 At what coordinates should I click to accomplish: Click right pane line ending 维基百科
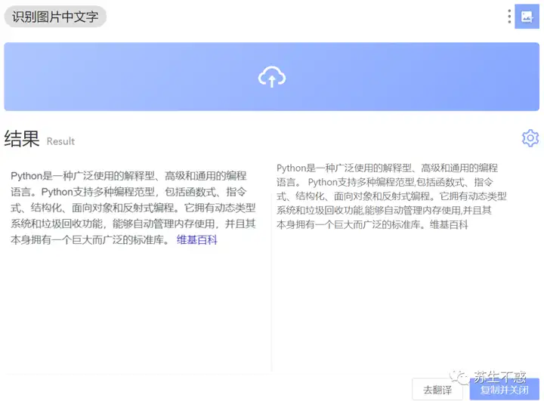[x=372, y=224]
